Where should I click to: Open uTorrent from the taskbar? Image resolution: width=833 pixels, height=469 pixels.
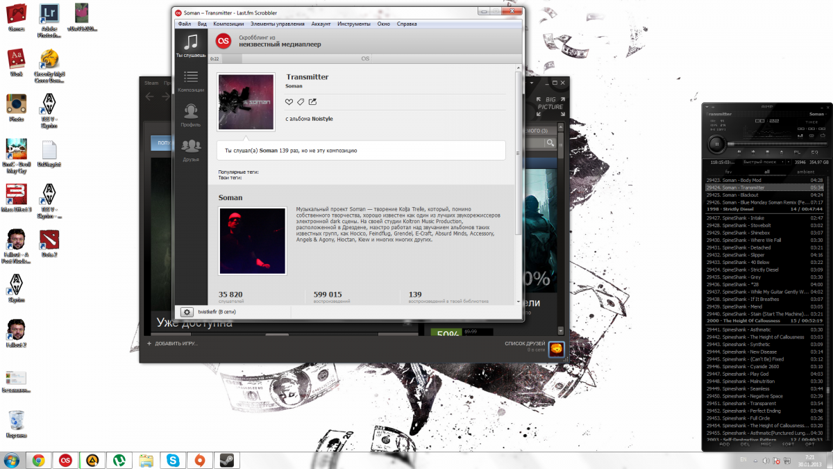(119, 460)
